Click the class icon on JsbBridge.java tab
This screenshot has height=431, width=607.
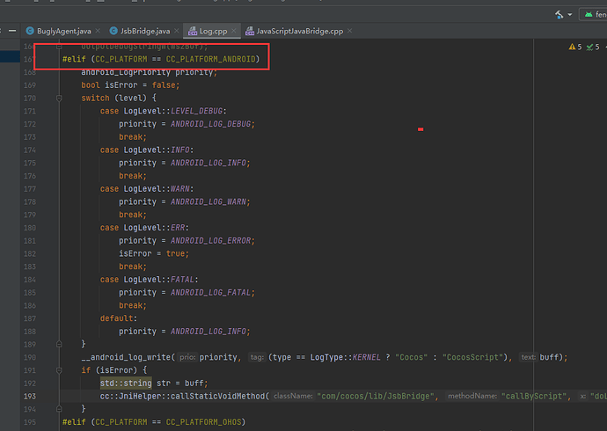coord(113,31)
